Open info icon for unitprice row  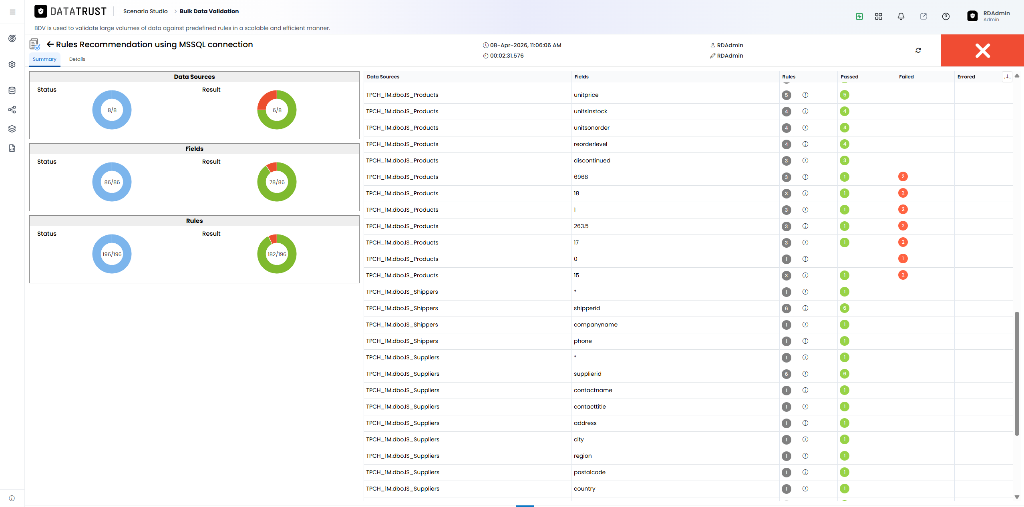click(805, 95)
